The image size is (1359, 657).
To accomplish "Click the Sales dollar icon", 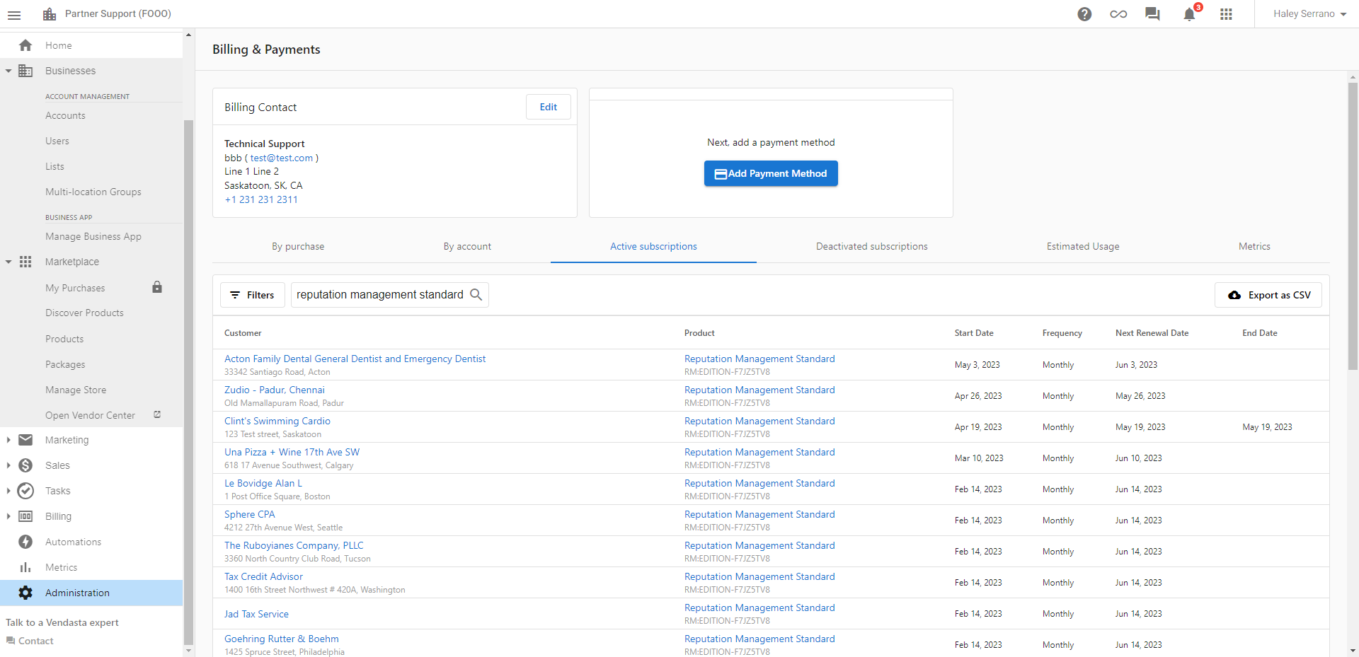I will coord(25,465).
